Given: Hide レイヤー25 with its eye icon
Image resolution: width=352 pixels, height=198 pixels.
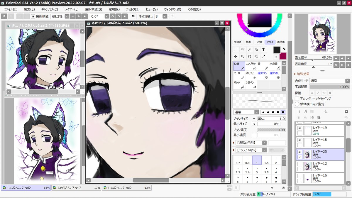Looking at the screenshot, I should 300,152.
